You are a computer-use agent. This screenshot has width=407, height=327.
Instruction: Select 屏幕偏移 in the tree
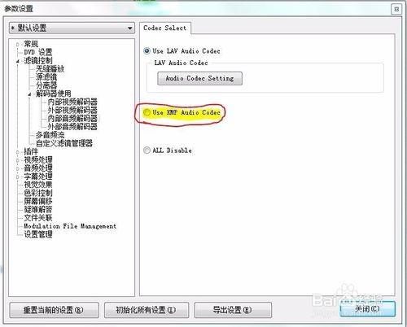pos(38,201)
